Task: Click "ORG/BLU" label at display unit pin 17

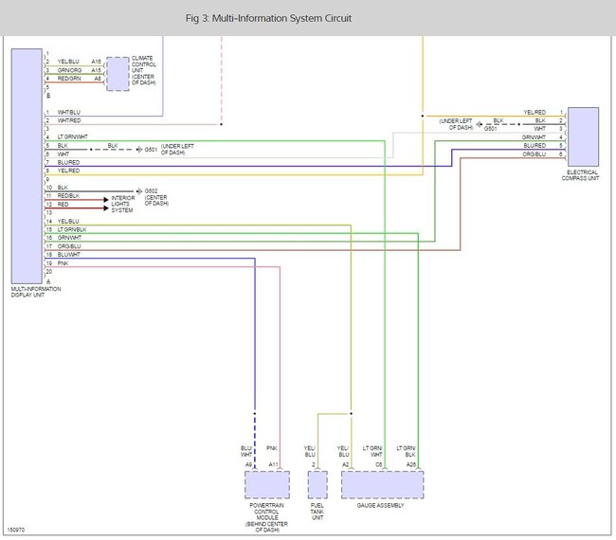Action: point(69,246)
